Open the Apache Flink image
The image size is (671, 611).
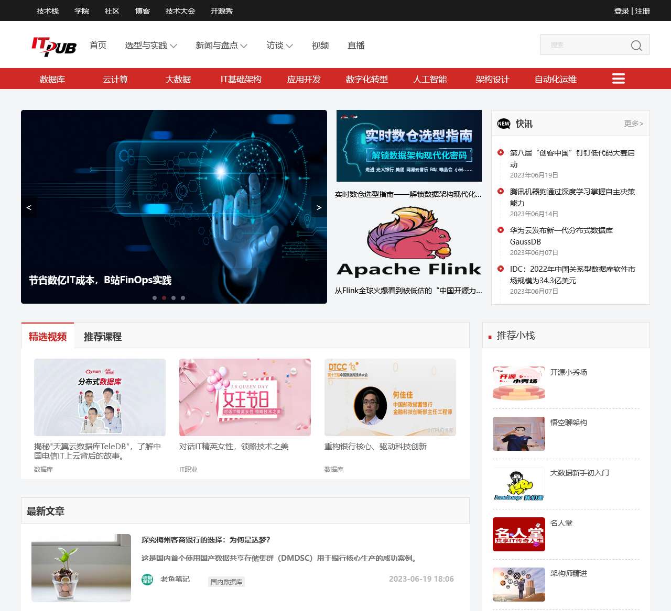[x=409, y=241]
